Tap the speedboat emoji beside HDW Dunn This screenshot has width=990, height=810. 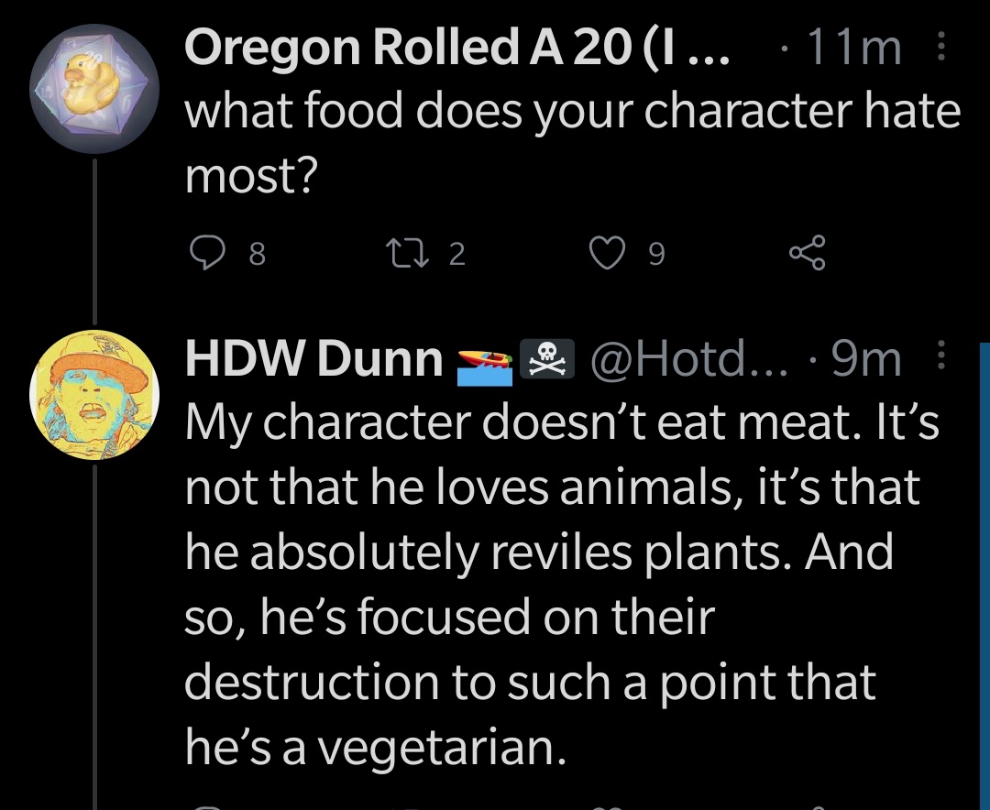tap(484, 363)
